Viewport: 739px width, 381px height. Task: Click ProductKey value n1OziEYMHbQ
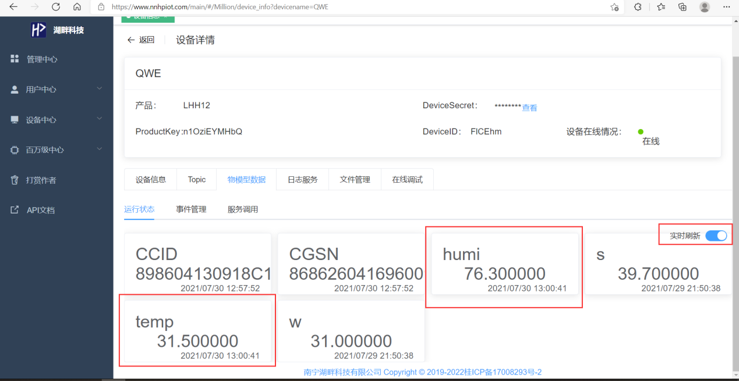point(213,132)
